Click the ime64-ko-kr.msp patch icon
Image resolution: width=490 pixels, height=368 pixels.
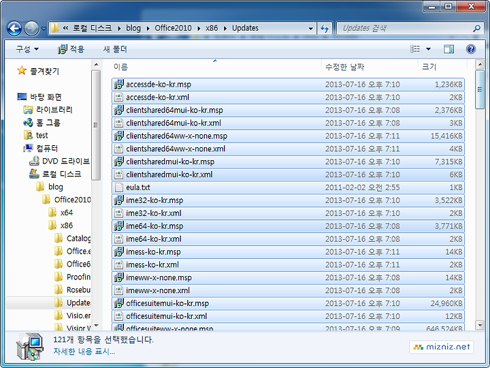(118, 226)
